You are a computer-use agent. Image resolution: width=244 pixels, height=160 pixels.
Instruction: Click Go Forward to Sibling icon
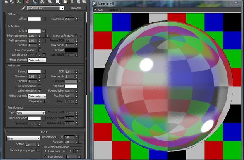click(x=84, y=2)
